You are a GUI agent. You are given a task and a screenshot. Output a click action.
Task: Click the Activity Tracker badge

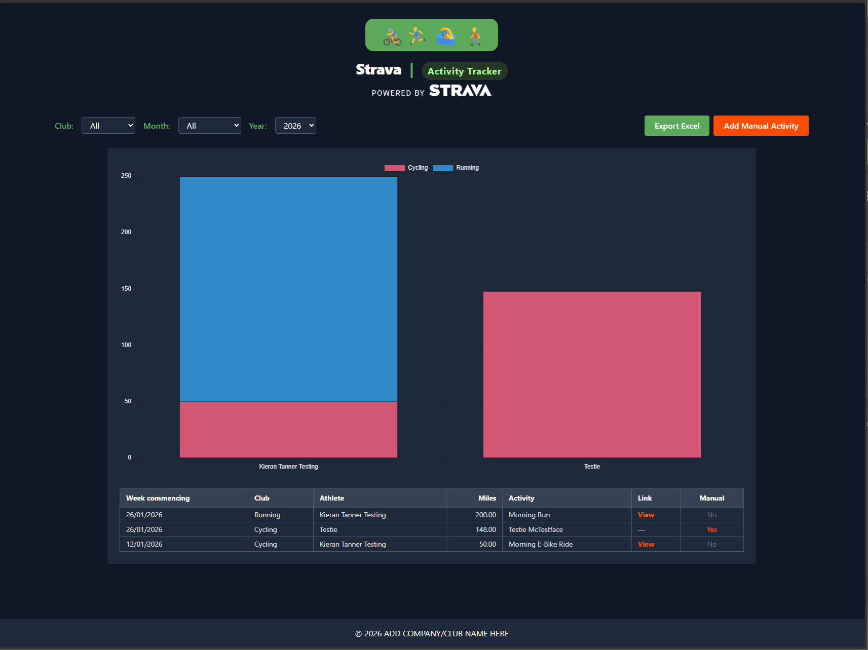464,71
